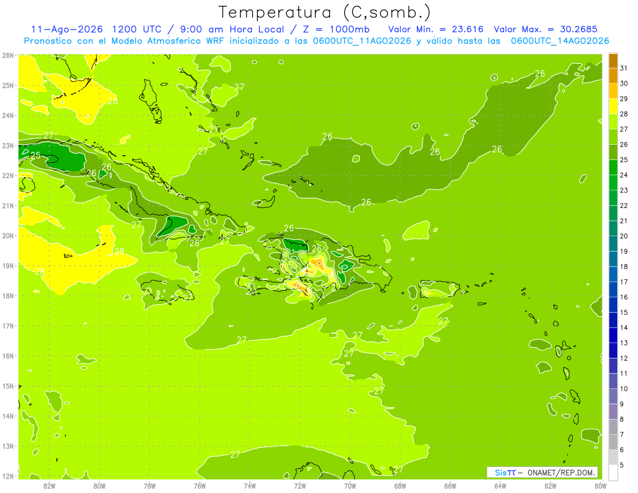The image size is (638, 493).
Task: Click the color bar label "17"
Action: 624,282
